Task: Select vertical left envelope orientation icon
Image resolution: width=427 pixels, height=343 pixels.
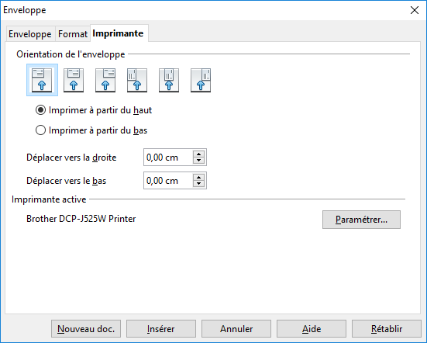Action: click(x=137, y=80)
